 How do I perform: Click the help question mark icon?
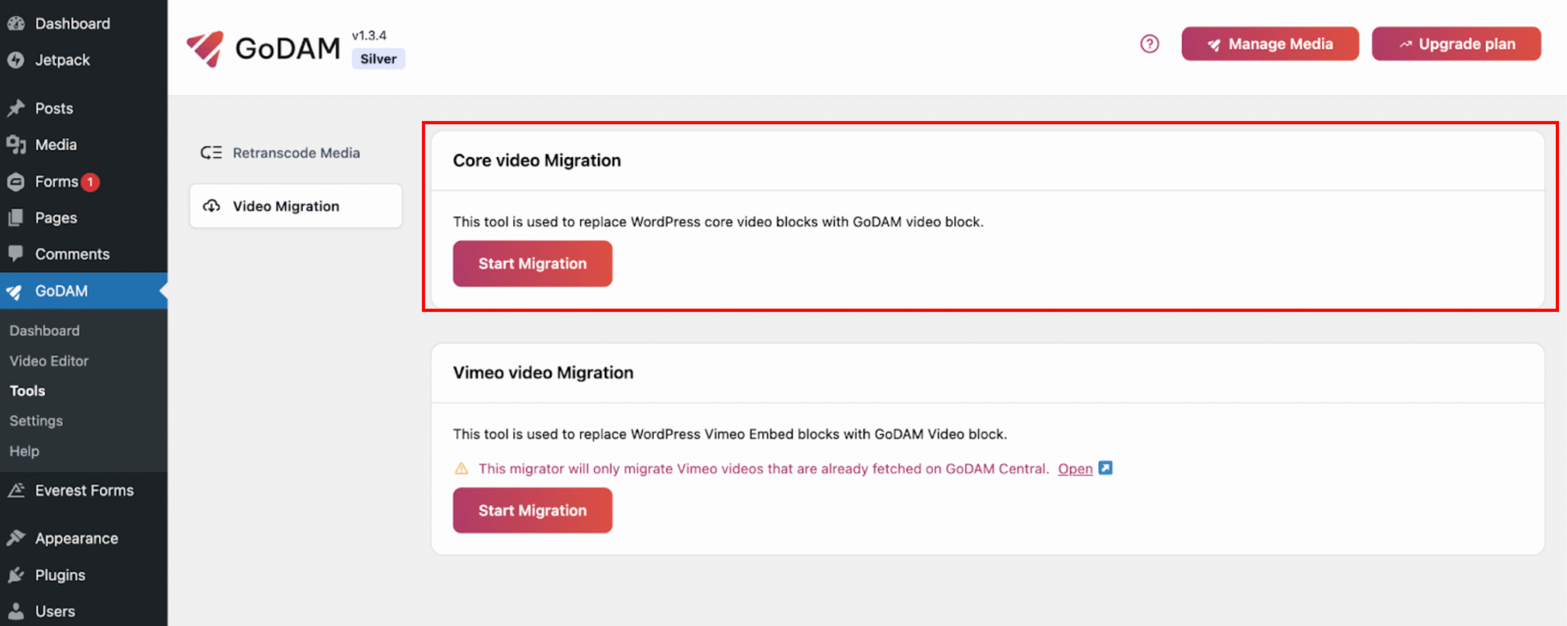(x=1150, y=43)
